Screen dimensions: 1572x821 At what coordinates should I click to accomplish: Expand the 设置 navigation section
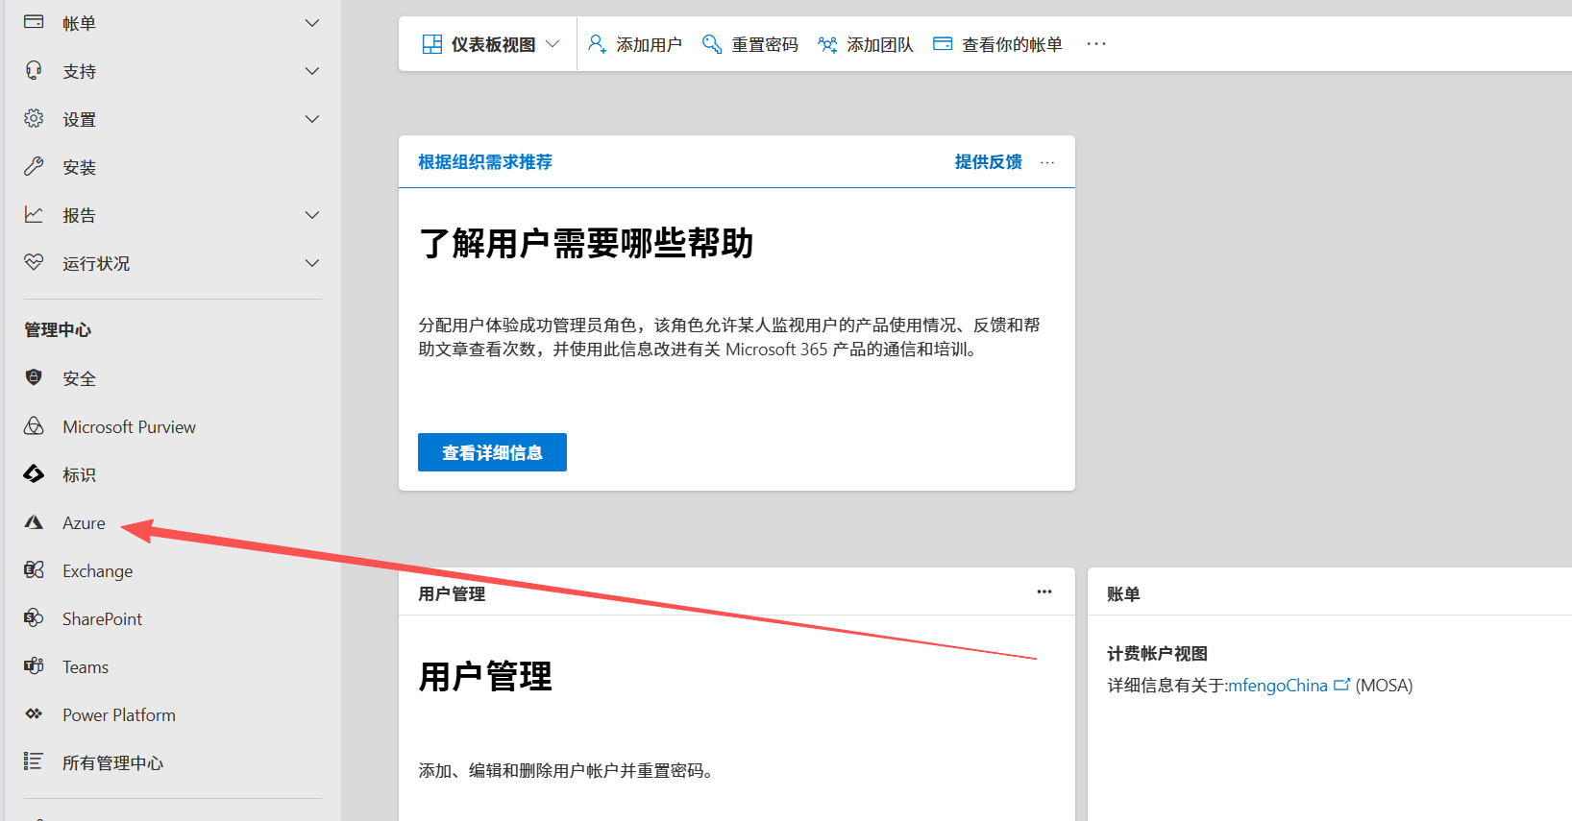click(x=311, y=119)
